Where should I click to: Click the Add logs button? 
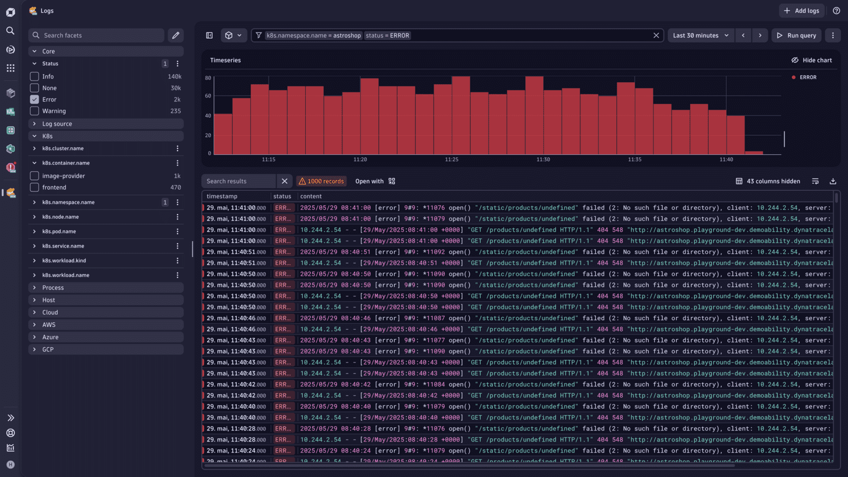[801, 11]
